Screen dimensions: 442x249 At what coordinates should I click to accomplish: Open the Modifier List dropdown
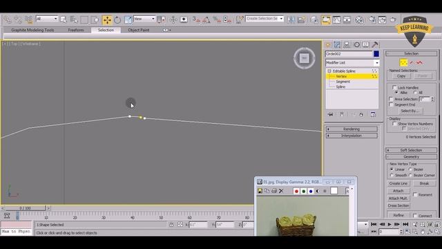(376, 63)
